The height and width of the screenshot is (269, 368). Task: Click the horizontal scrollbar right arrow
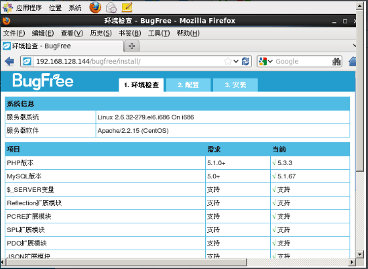[x=352, y=262]
